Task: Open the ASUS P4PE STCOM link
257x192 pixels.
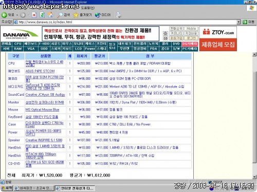Action: tap(40, 71)
